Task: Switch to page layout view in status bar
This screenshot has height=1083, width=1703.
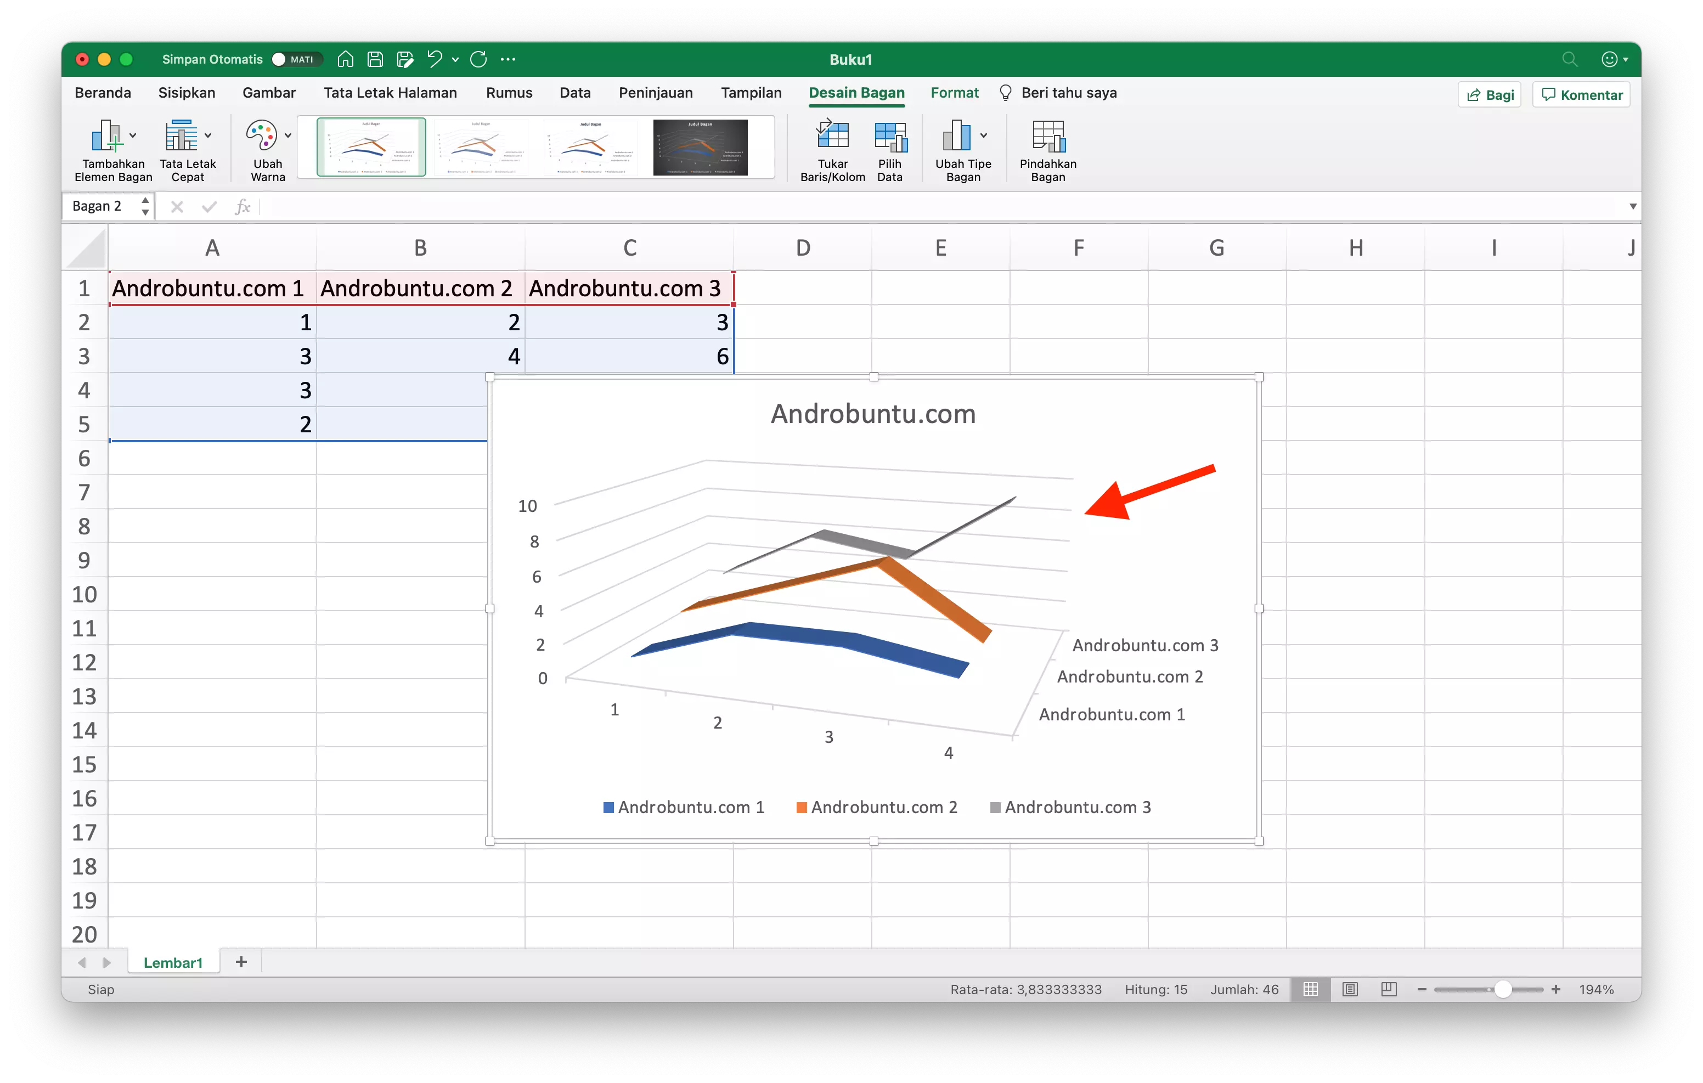Action: pyautogui.click(x=1351, y=989)
